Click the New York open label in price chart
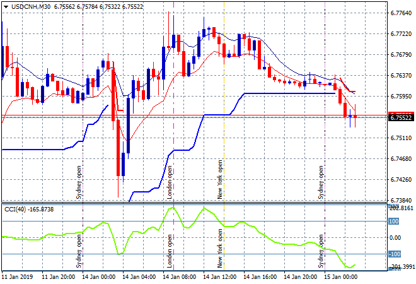The image size is (416, 284). pos(220,179)
